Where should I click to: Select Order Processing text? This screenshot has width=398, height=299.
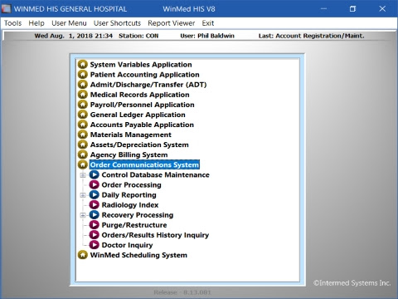132,184
